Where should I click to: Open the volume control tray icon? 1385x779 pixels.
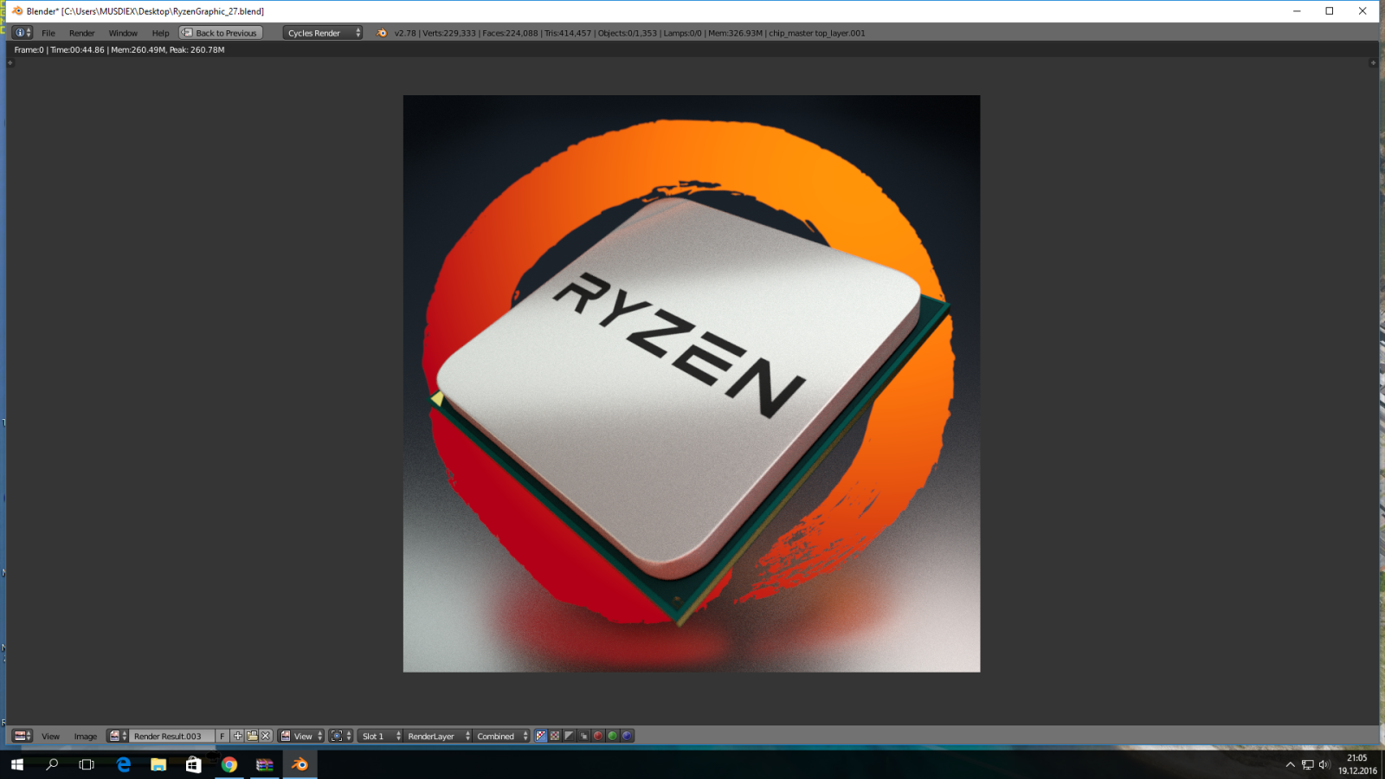point(1324,764)
